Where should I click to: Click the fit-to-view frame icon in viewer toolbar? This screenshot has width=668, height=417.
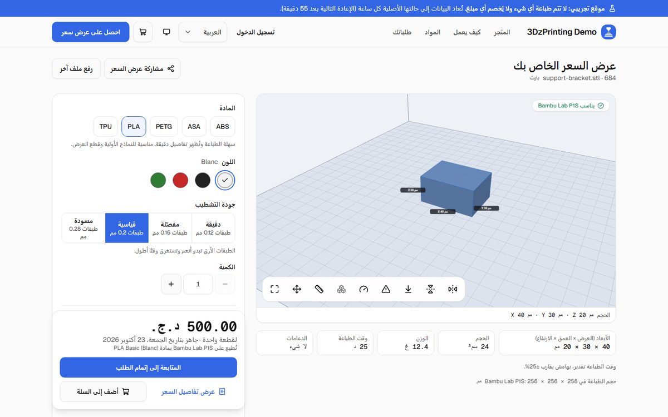click(274, 289)
